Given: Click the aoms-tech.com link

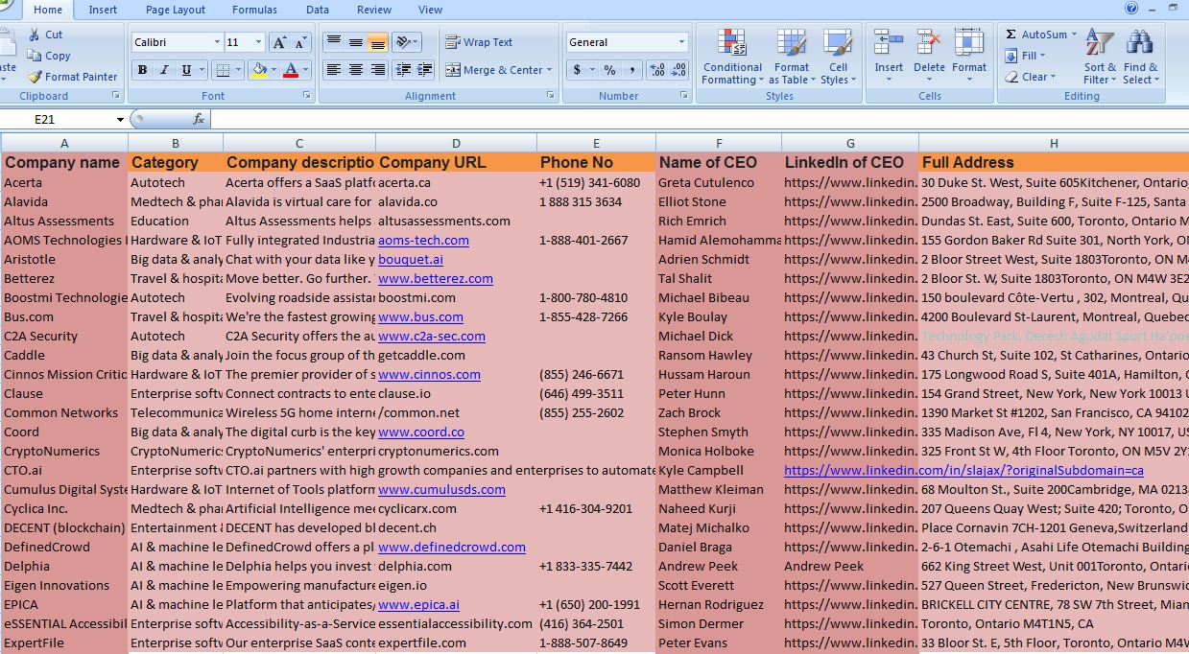Looking at the screenshot, I should (x=423, y=241).
